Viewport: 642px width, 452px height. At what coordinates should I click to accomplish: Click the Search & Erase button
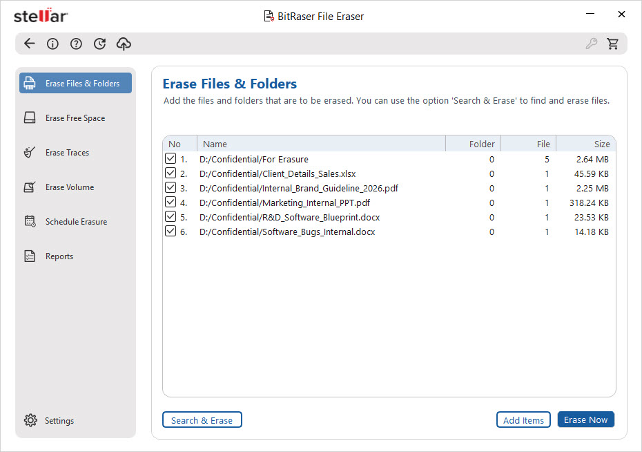(x=202, y=420)
